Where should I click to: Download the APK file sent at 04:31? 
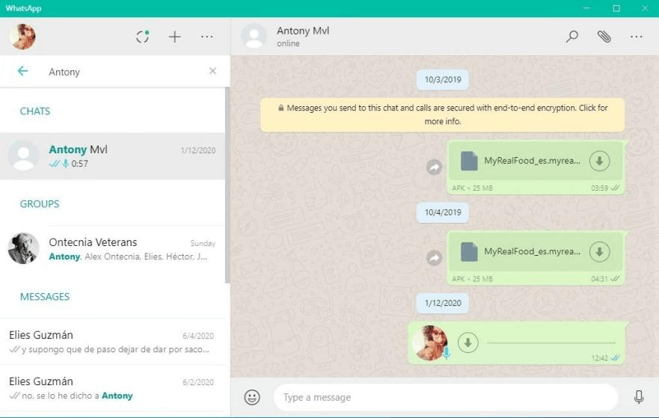pos(599,252)
